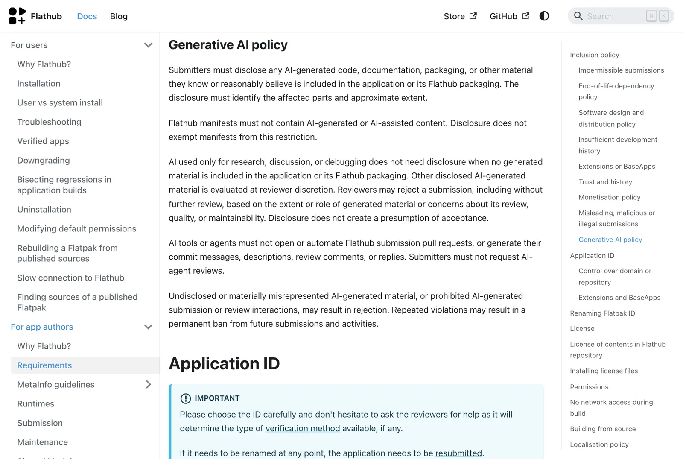
Task: Jump to Renaming Flatpak ID section
Action: [603, 313]
